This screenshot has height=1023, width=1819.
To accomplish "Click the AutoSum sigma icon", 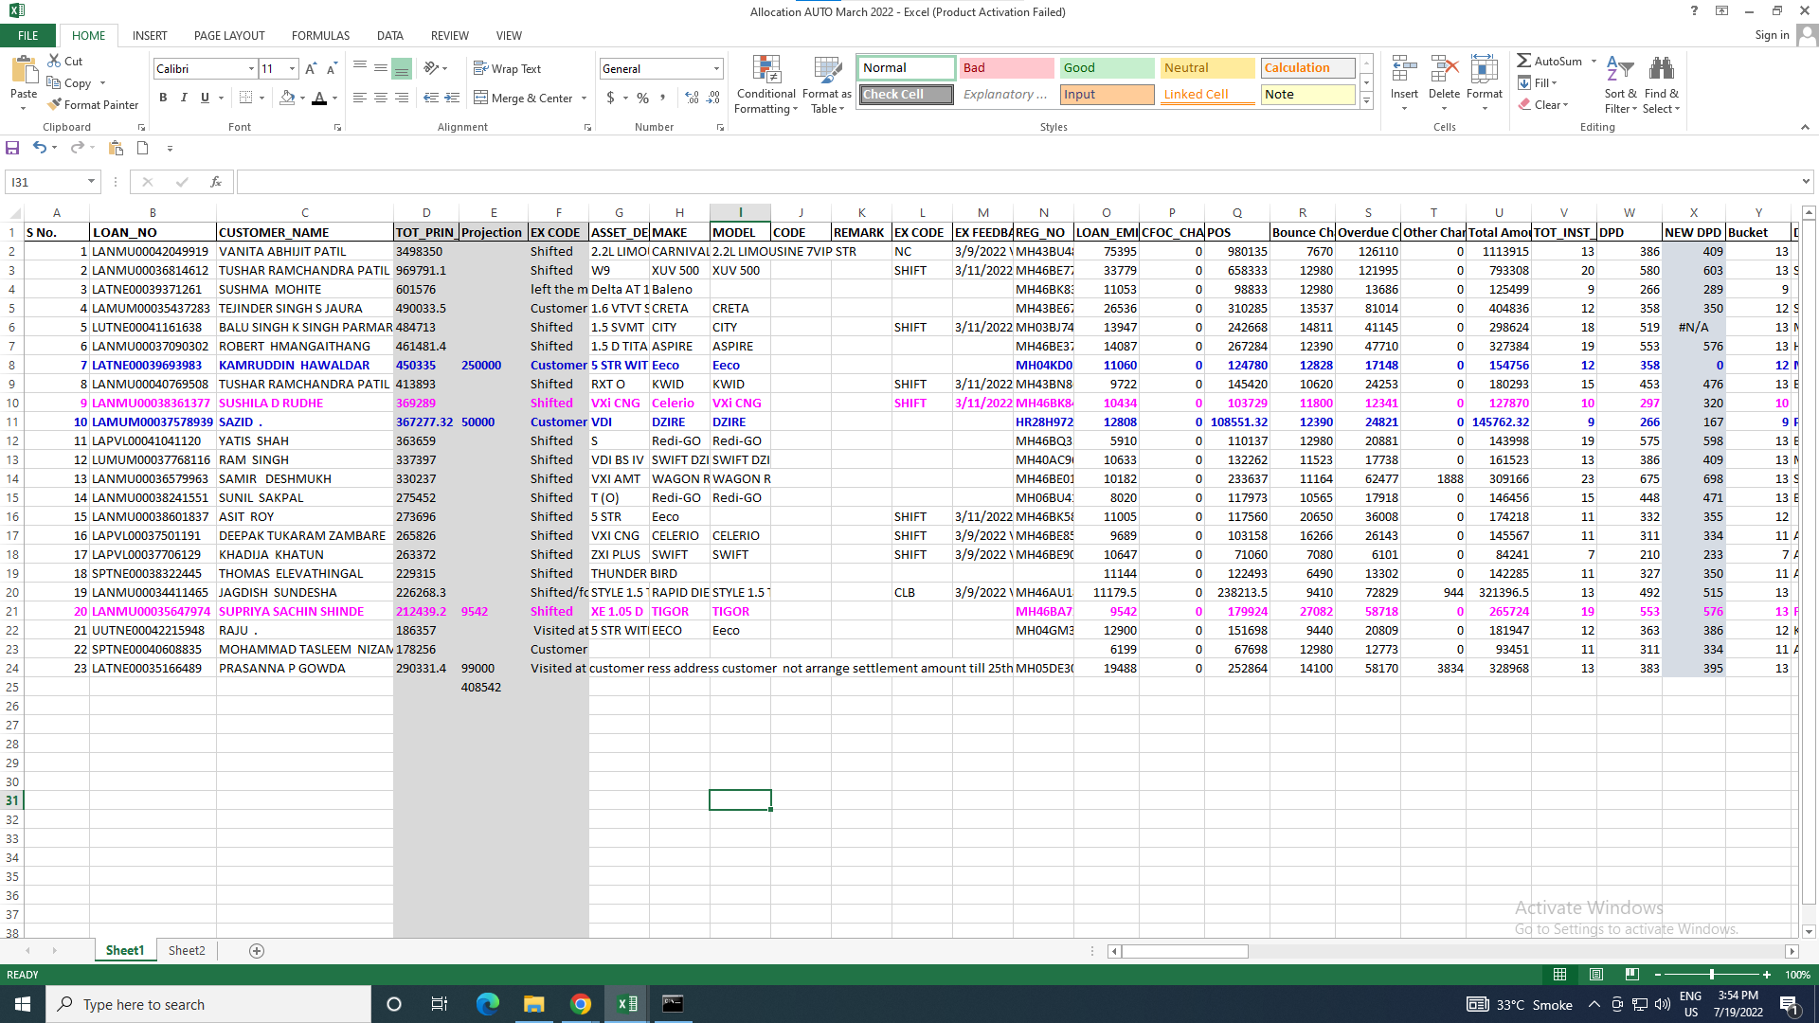I will point(1523,61).
